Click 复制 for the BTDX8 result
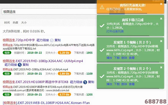Image resolution: width=168 pixels, height=105 pixels. point(91,82)
